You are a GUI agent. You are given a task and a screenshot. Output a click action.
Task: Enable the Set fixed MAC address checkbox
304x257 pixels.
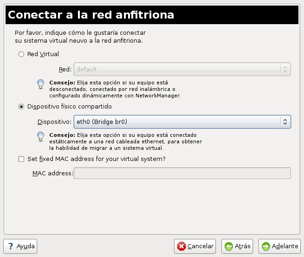click(x=21, y=159)
